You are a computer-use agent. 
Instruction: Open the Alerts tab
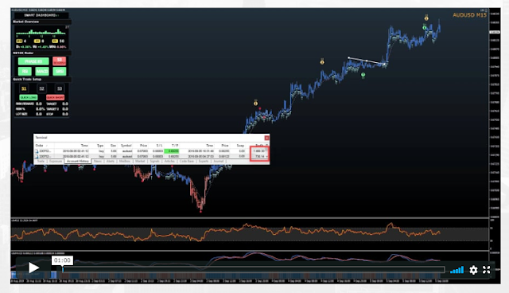click(x=111, y=161)
